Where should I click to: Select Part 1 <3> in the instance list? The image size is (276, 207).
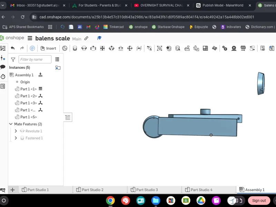[x=29, y=103]
